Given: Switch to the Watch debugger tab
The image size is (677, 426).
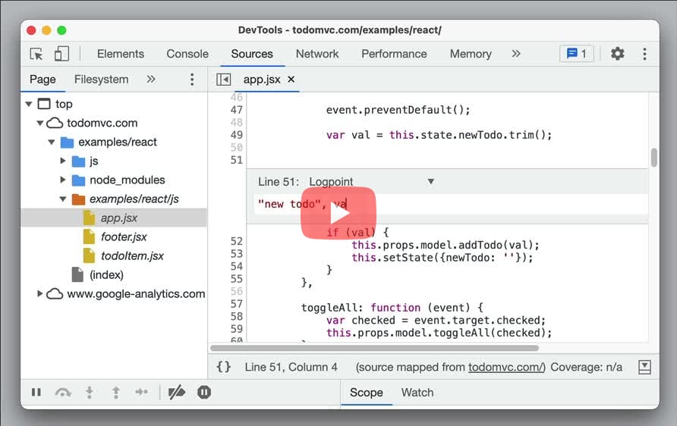Looking at the screenshot, I should click(417, 393).
